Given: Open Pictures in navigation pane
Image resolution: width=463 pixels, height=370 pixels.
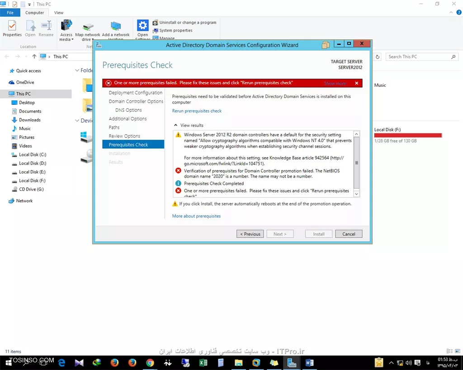Looking at the screenshot, I should [23, 137].
